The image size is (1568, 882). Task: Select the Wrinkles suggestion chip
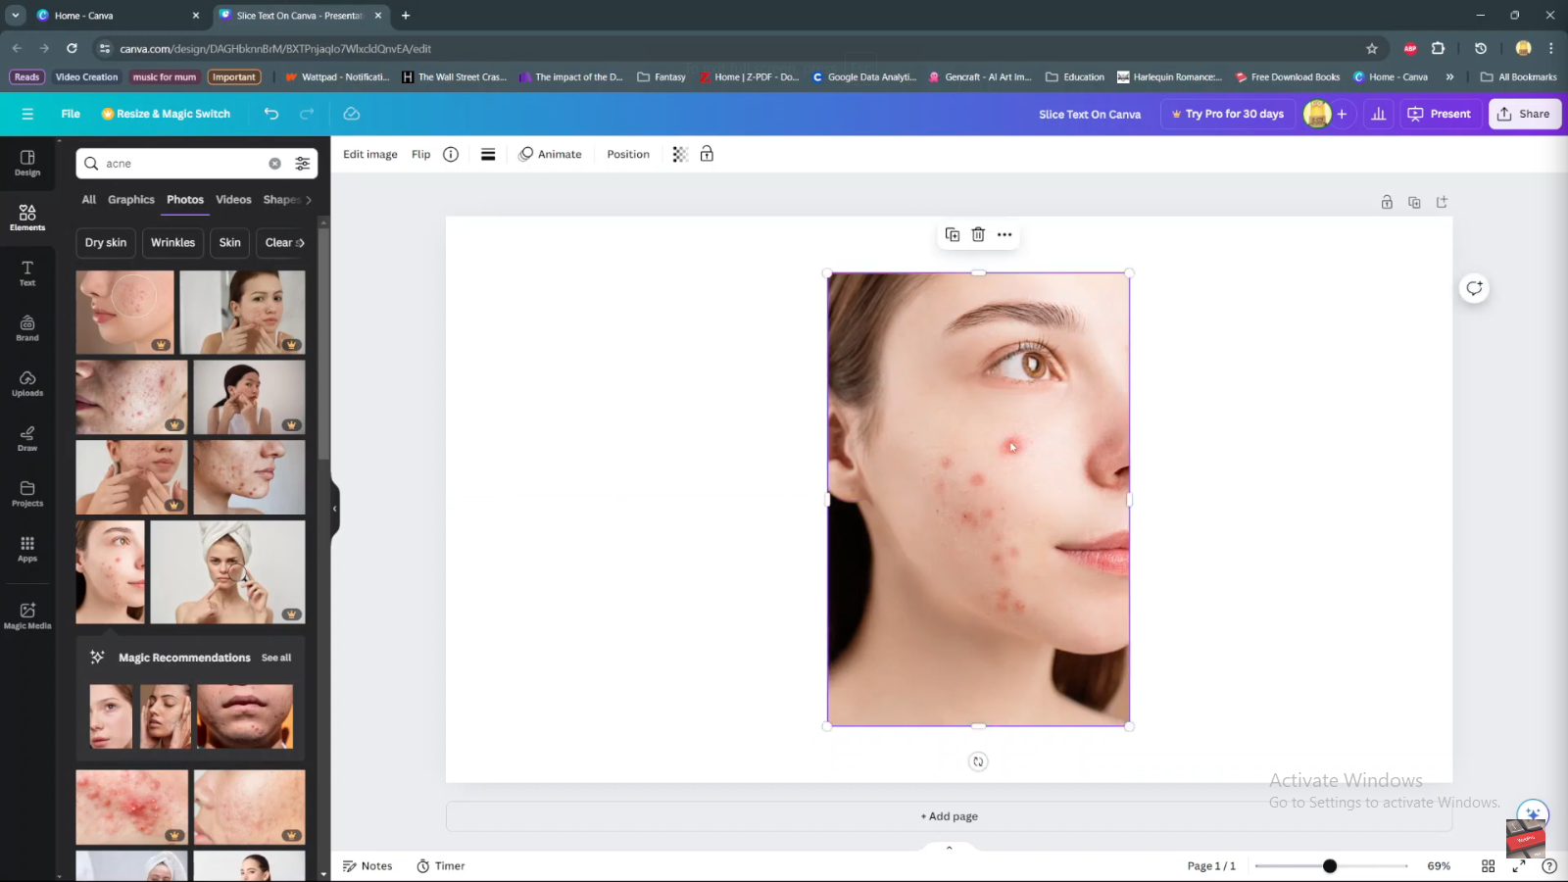click(172, 243)
